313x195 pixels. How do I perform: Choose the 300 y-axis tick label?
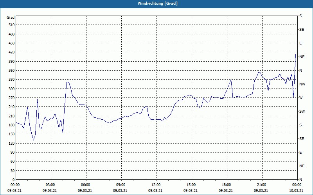click(x=12, y=89)
